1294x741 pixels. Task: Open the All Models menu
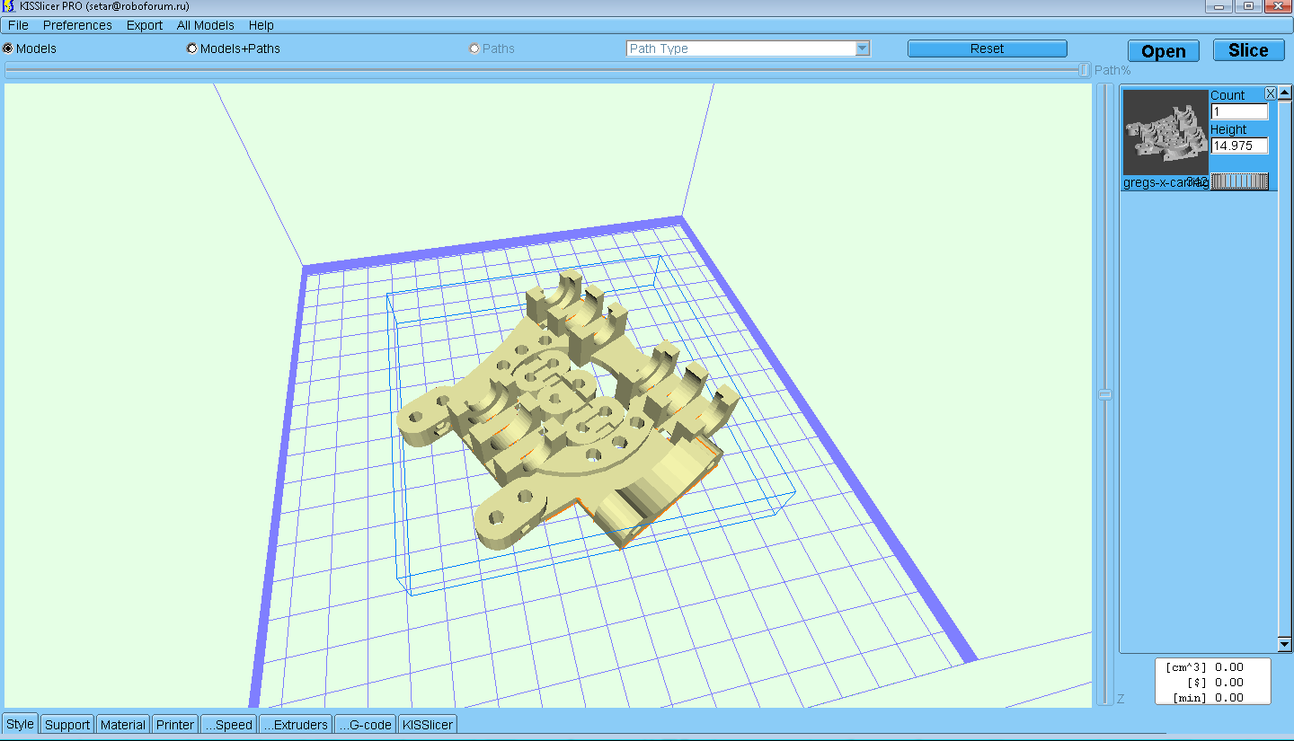[x=205, y=25]
